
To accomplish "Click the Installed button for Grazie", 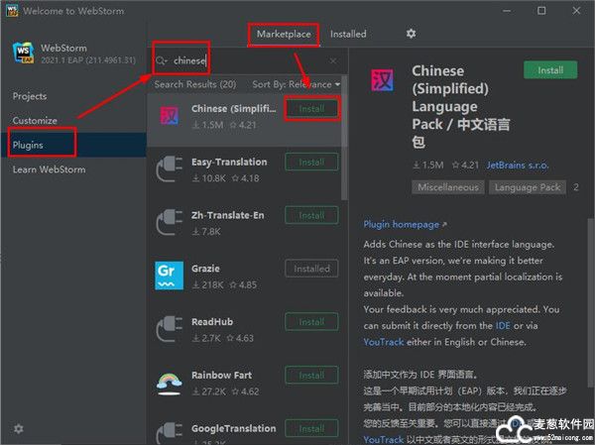I will tap(311, 269).
